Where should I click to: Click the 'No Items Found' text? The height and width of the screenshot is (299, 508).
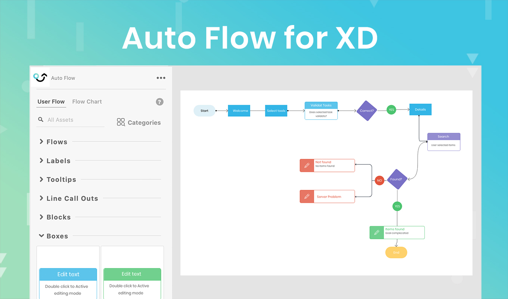tap(325, 166)
